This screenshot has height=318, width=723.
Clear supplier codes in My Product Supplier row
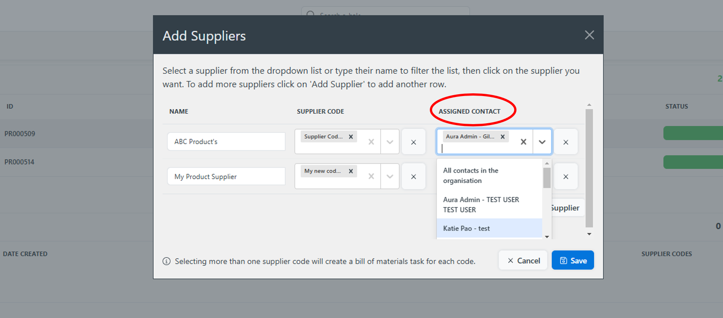371,176
